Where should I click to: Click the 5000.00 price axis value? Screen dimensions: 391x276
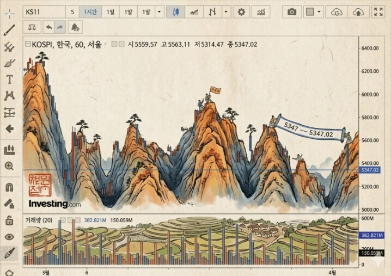370,210
